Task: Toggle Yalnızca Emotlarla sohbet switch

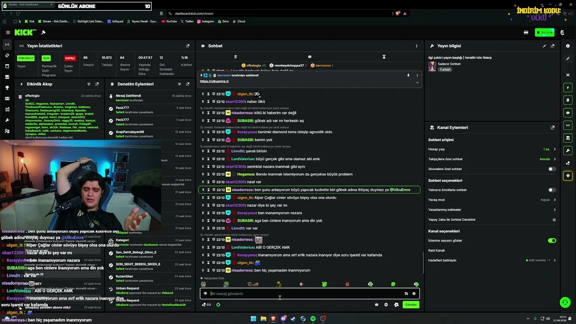Action: (x=552, y=190)
